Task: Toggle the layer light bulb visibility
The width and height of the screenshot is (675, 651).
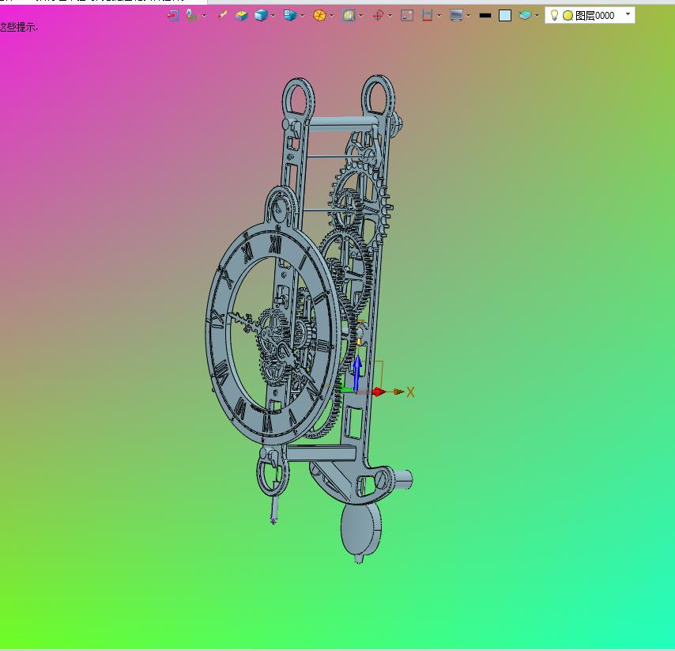Action: (x=555, y=15)
